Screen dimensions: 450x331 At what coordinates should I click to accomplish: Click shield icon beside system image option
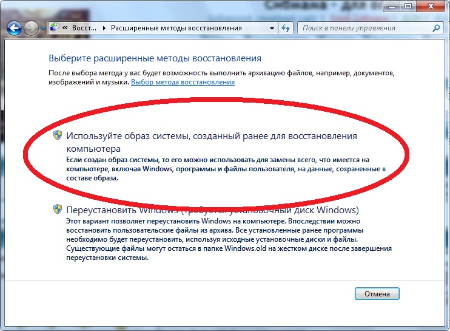(x=57, y=136)
